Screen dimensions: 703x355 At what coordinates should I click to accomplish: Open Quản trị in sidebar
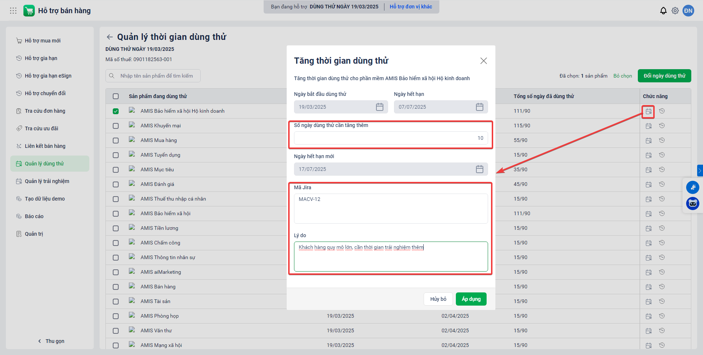point(50,234)
